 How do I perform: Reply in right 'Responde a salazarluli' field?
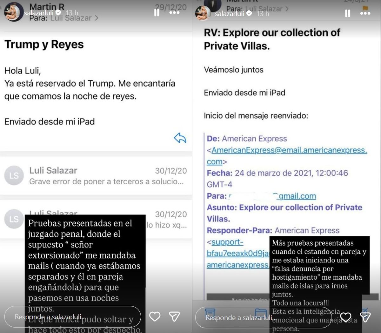tap(264, 317)
